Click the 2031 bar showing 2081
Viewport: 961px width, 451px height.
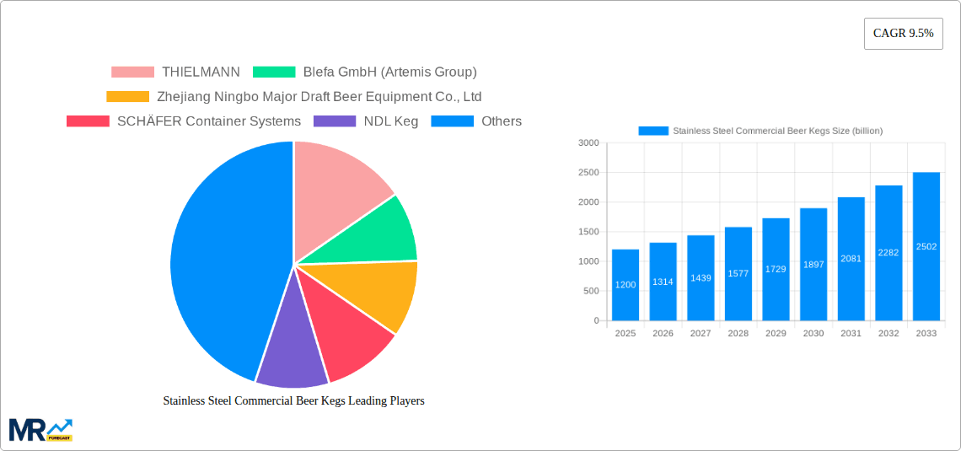(x=851, y=259)
